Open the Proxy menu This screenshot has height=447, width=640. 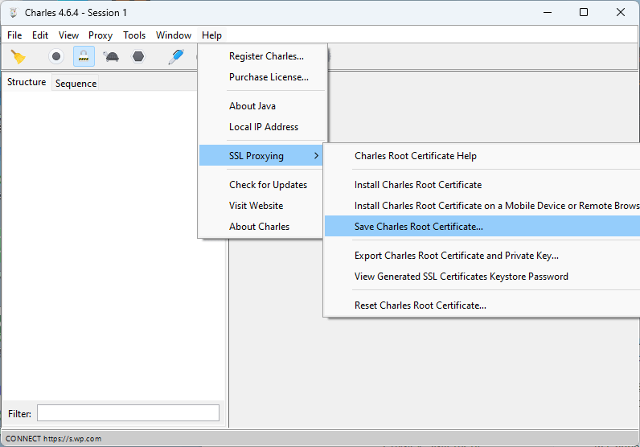pyautogui.click(x=101, y=35)
